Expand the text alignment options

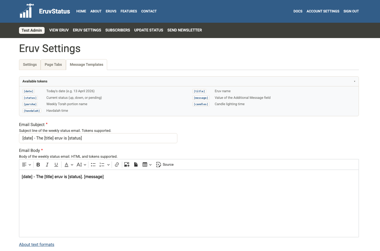coord(29,164)
